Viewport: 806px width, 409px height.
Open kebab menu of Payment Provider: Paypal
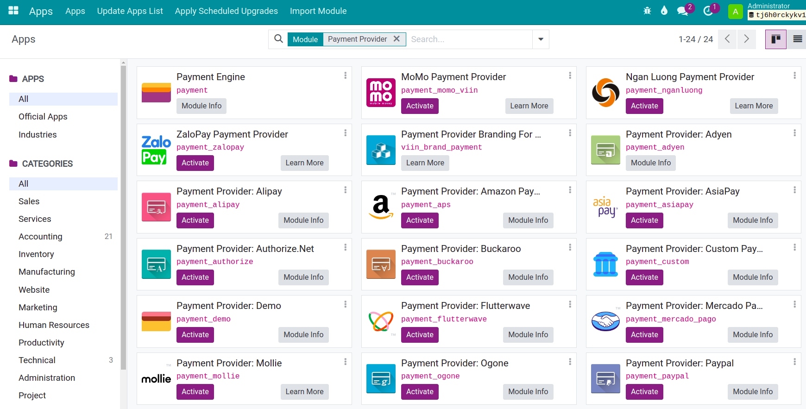794,362
